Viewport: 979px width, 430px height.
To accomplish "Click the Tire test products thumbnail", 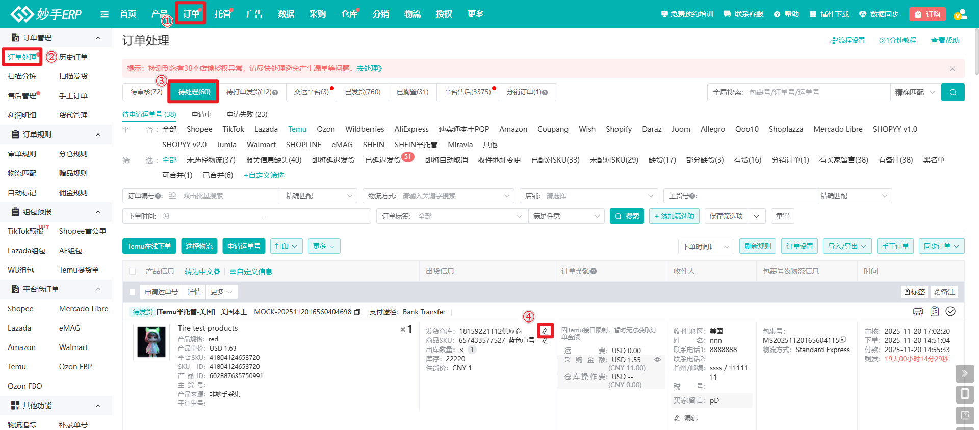I will tap(151, 342).
